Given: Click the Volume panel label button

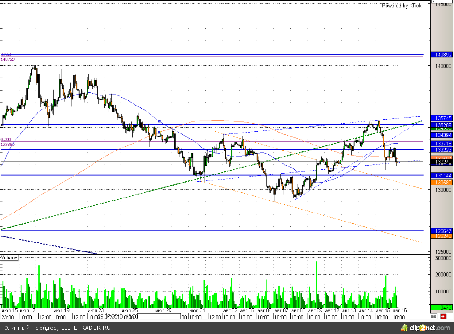Looking at the screenshot, I should tap(9, 257).
